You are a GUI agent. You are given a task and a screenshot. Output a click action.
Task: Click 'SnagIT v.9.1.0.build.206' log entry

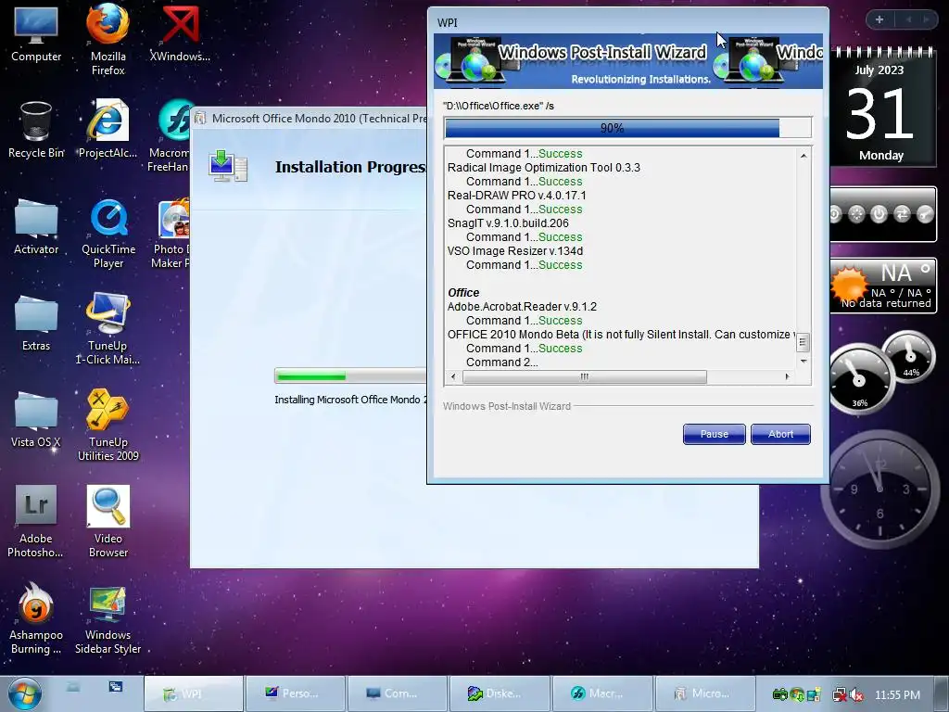click(x=508, y=223)
